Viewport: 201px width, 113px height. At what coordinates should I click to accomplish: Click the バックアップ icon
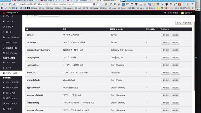coord(3,103)
